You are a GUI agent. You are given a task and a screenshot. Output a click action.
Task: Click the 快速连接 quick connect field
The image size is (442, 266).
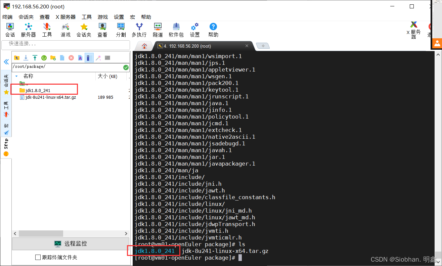tap(65, 44)
